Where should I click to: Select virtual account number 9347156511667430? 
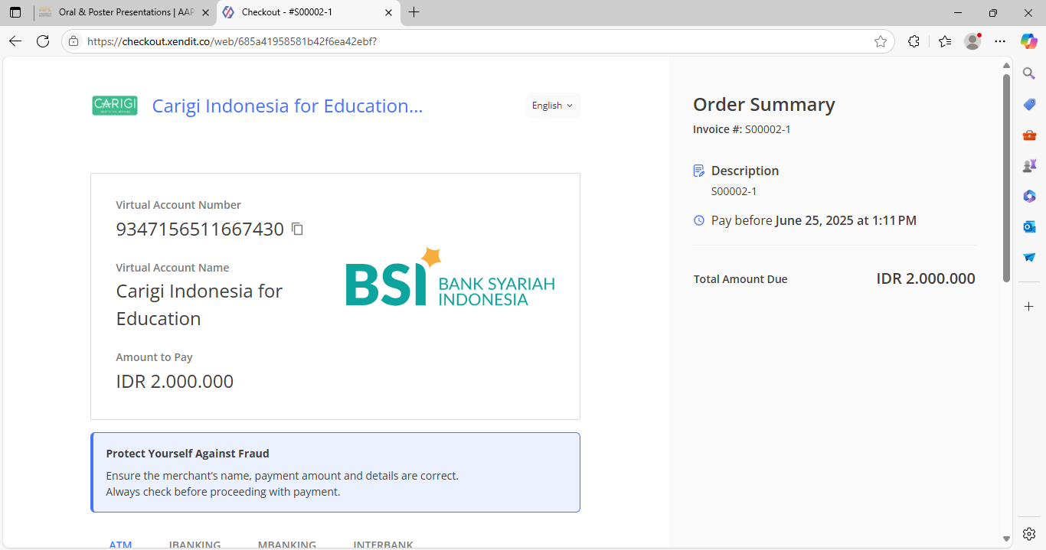pos(200,229)
